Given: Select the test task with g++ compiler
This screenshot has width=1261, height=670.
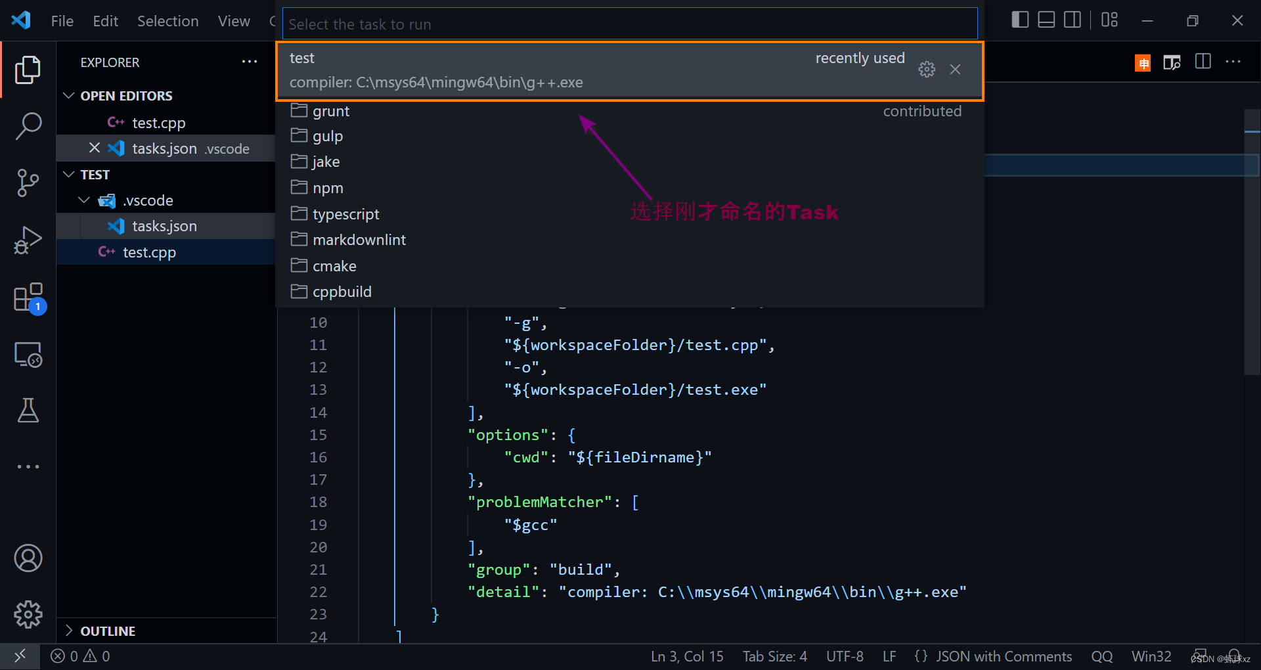Looking at the screenshot, I should 629,71.
